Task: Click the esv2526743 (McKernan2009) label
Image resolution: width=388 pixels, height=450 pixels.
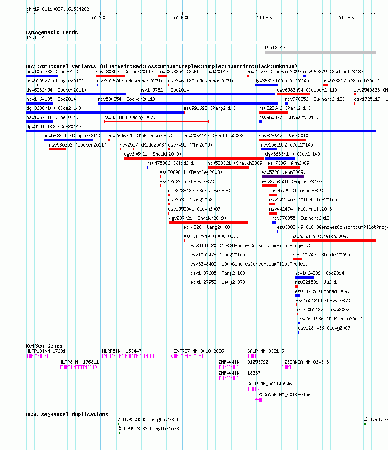Action: pyautogui.click(x=129, y=81)
